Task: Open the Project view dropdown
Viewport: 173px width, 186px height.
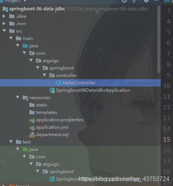Action: (x=25, y=1)
